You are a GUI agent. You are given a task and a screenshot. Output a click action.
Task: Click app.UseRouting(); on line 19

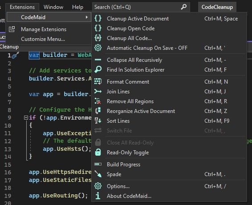58,196
